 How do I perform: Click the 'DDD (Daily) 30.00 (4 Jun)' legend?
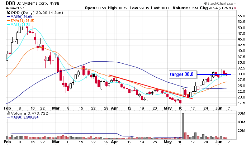(37, 13)
